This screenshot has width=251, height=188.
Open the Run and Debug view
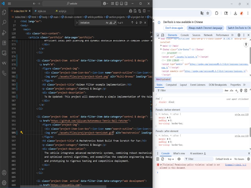point(4,32)
